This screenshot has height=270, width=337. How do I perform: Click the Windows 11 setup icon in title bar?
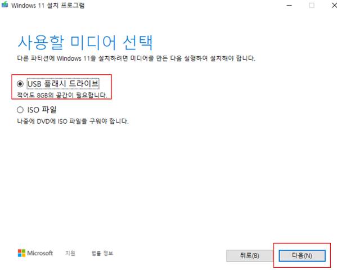coord(5,4)
